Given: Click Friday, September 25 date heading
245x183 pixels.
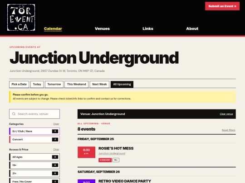Looking at the screenshot, I should pos(96,139).
